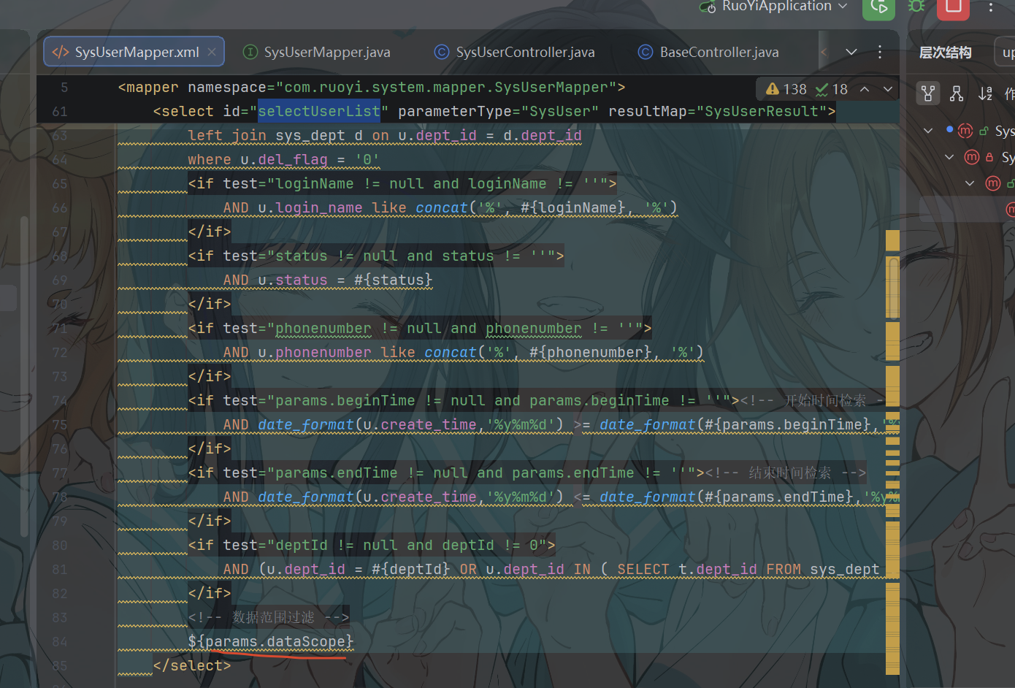This screenshot has height=688, width=1015.
Task: Click the phonenumber like concat line
Action: pyautogui.click(x=464, y=352)
